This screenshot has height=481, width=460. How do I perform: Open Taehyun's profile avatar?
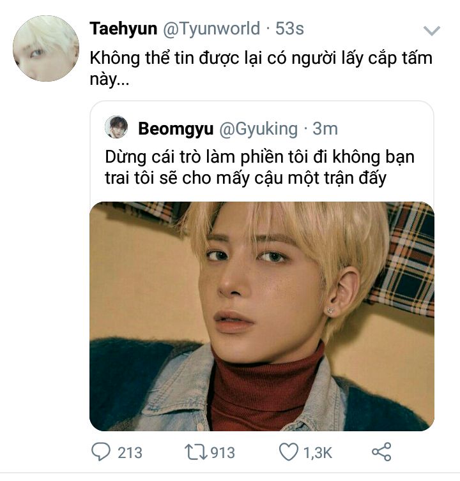pos(46,48)
